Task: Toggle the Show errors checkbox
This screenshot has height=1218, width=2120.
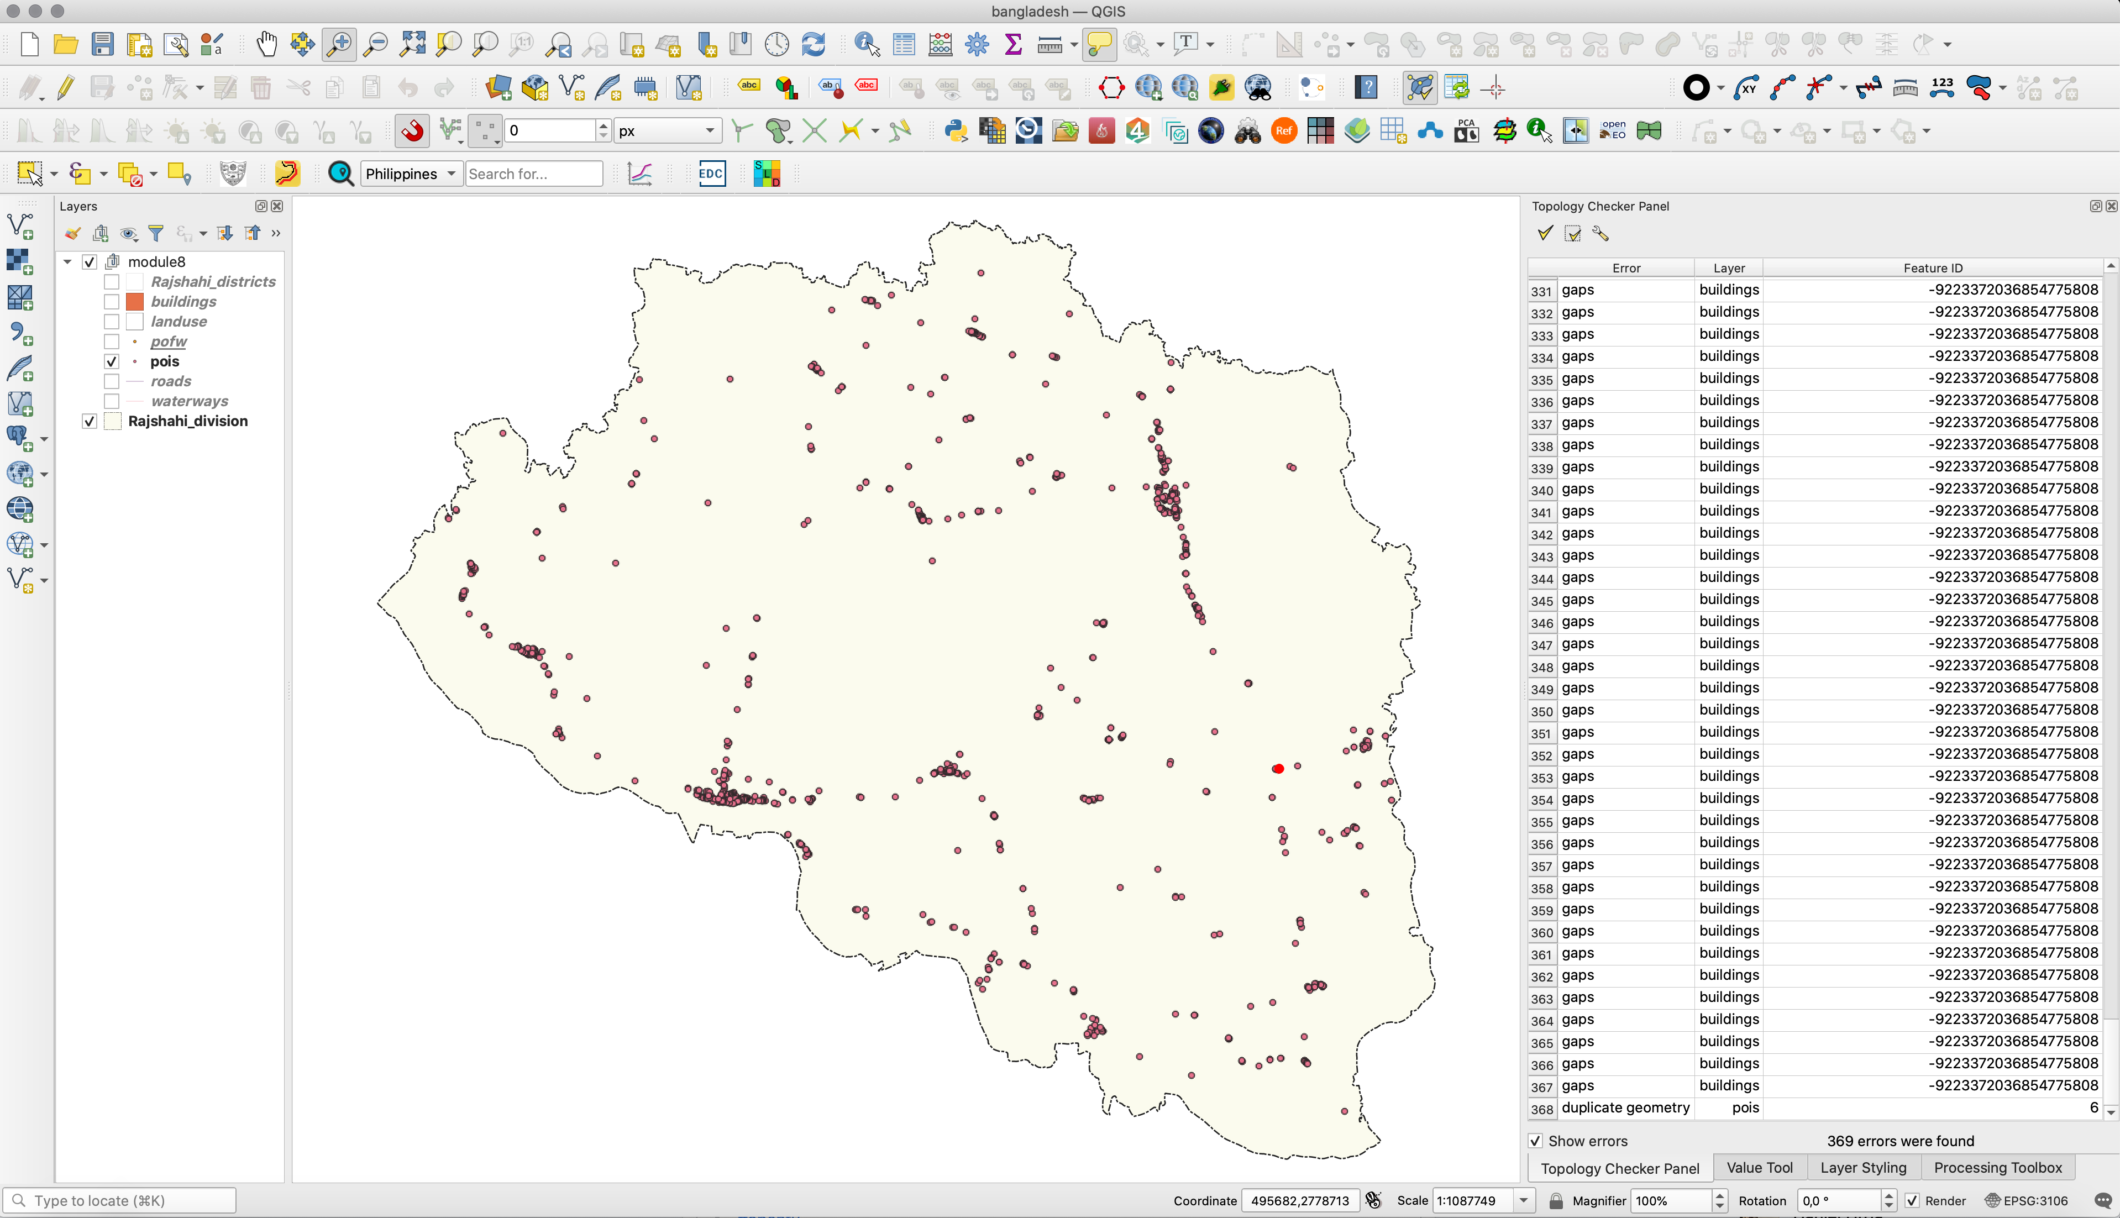Action: (x=1535, y=1141)
